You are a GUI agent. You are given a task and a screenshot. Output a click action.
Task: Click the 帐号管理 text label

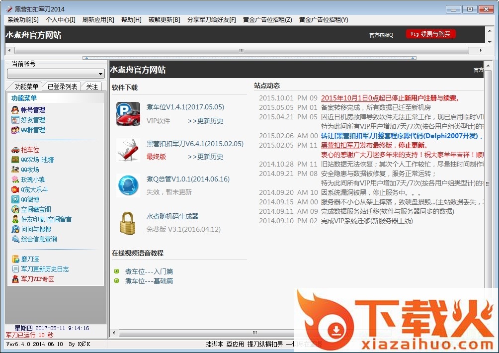(x=33, y=110)
